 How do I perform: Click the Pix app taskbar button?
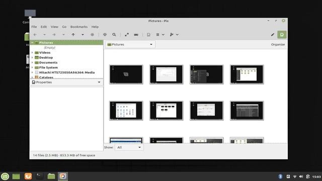63,176
